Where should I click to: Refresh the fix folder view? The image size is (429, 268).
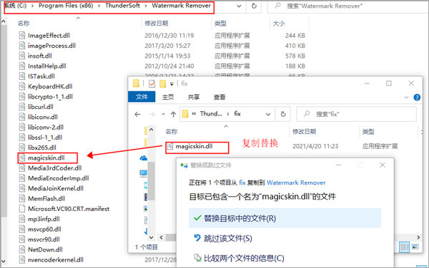tap(283, 114)
